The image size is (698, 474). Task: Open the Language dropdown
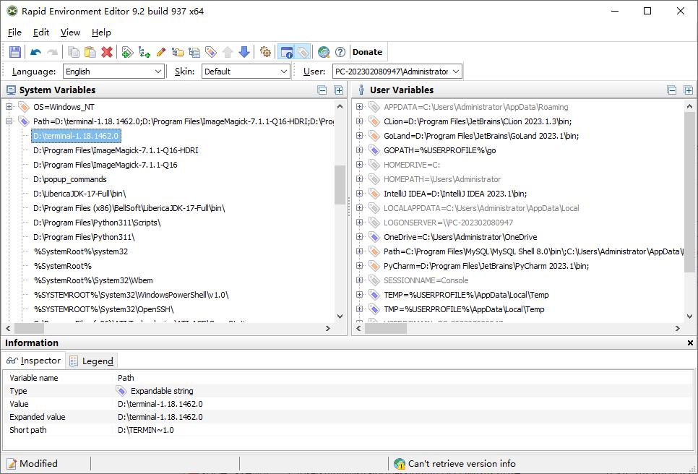(158, 72)
